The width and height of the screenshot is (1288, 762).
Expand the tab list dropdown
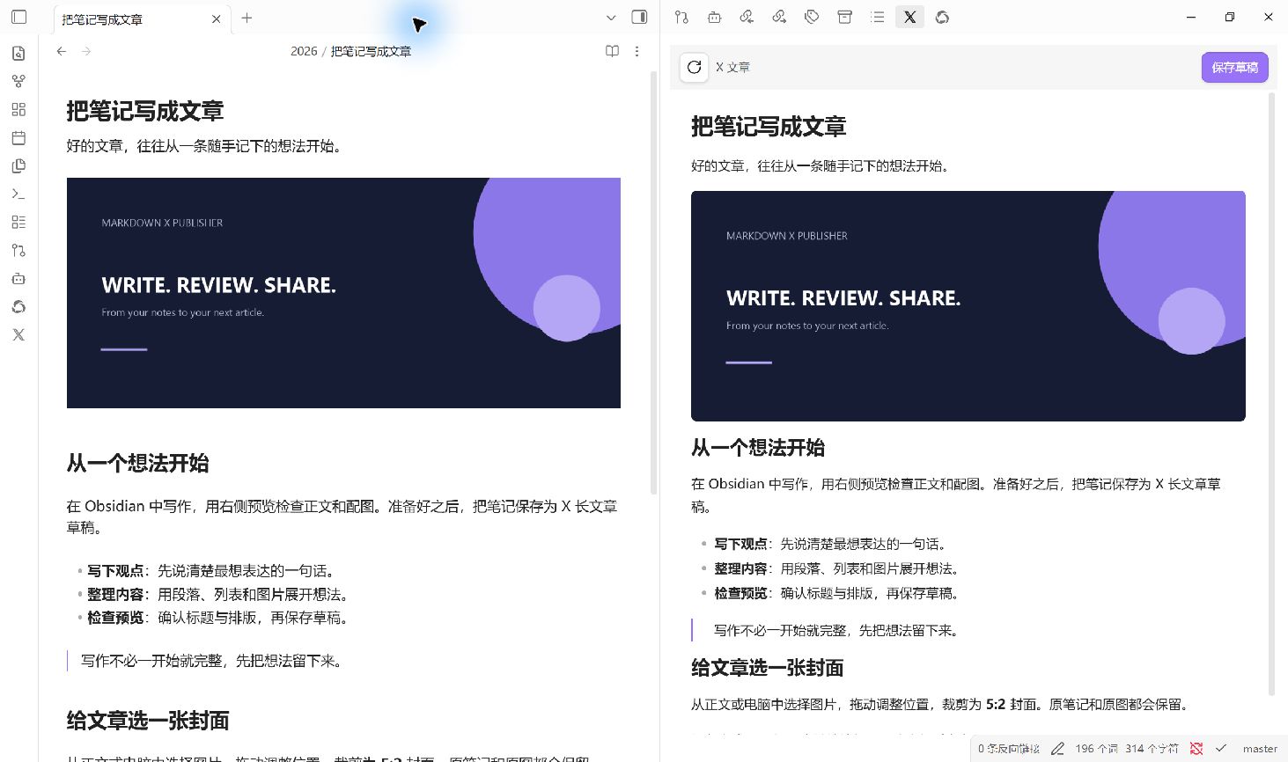[611, 18]
